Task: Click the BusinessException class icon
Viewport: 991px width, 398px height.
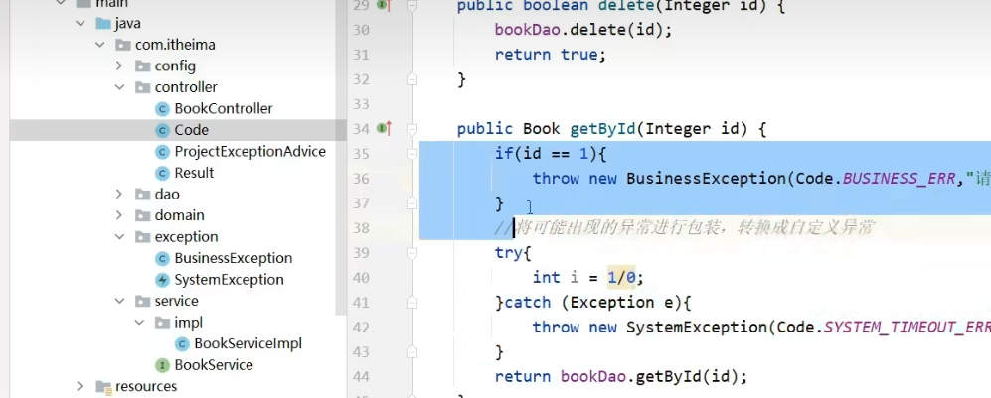Action: [163, 259]
